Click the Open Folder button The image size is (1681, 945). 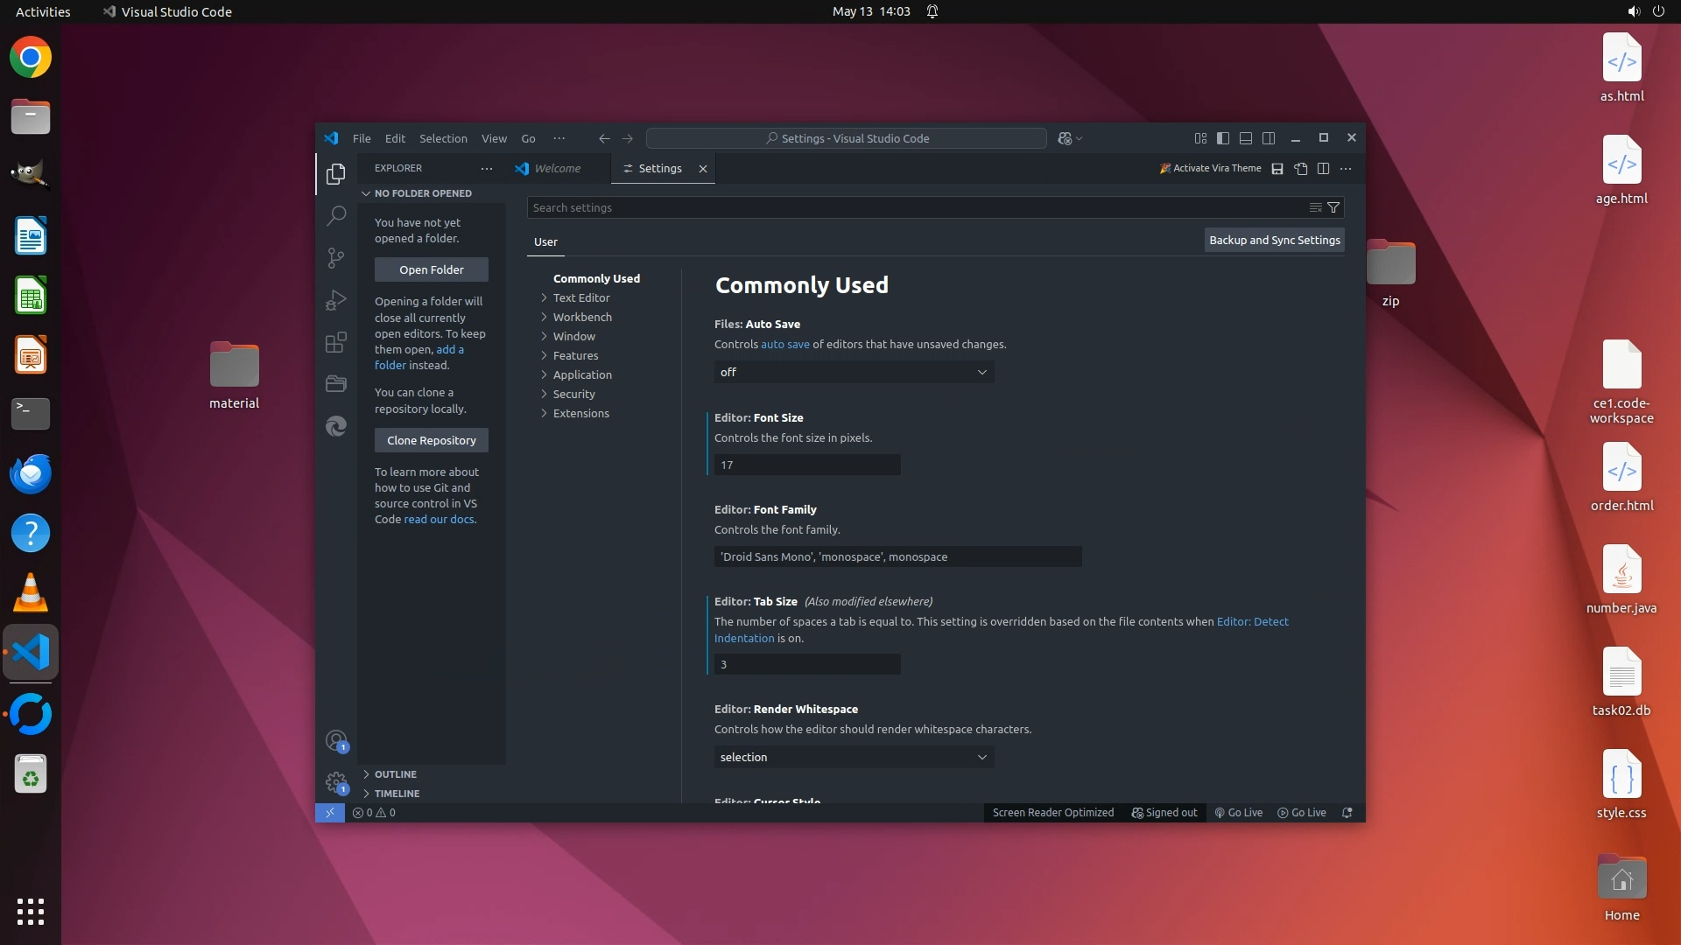[x=431, y=270]
